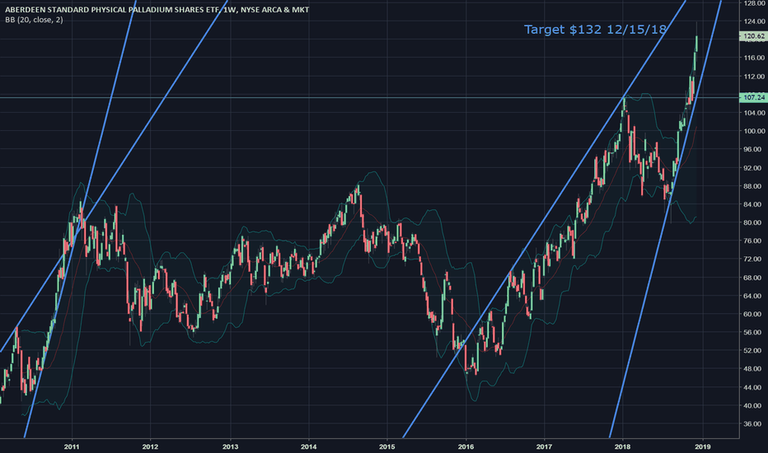
Task: Click the 72.00 price axis label
Action: click(754, 259)
